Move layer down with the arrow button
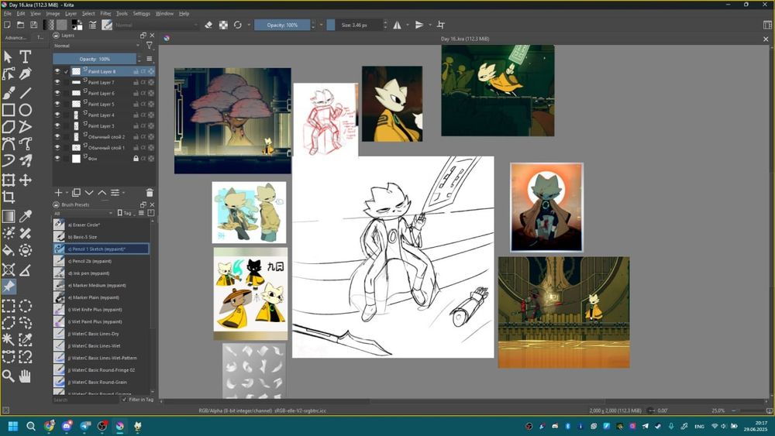This screenshot has height=436, width=775. pos(89,193)
